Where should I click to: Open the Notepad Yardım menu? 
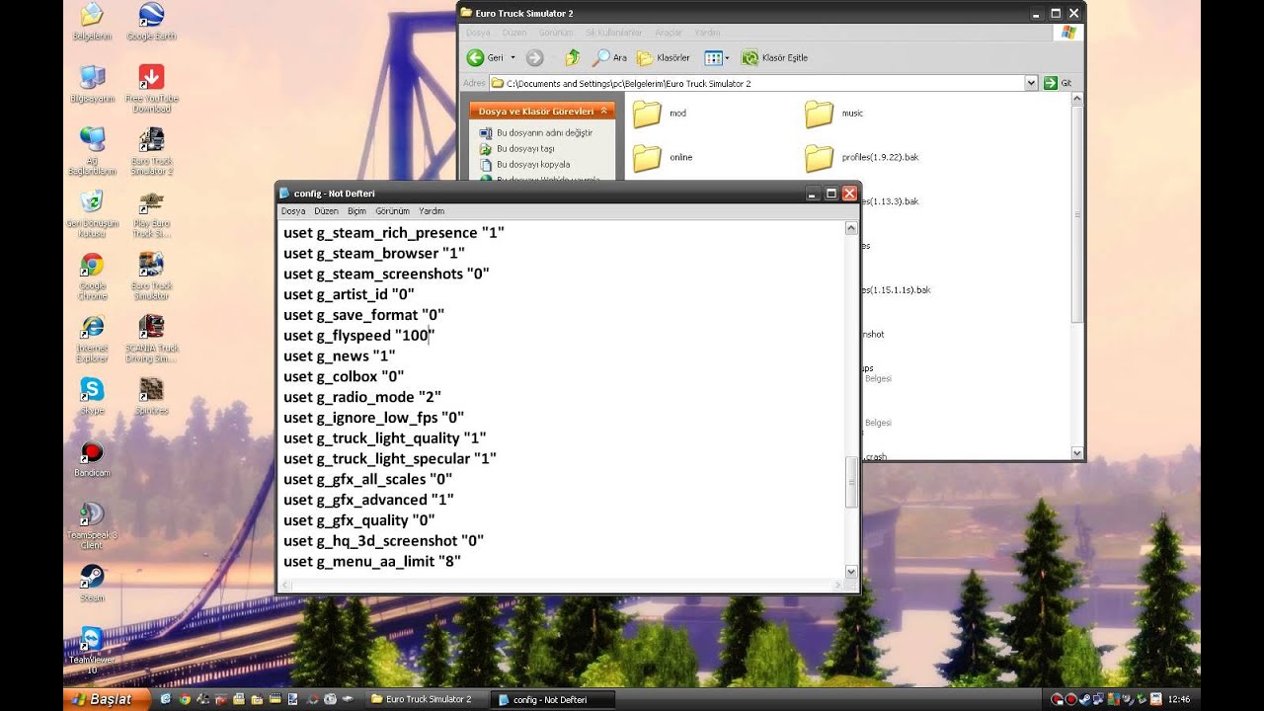point(432,210)
